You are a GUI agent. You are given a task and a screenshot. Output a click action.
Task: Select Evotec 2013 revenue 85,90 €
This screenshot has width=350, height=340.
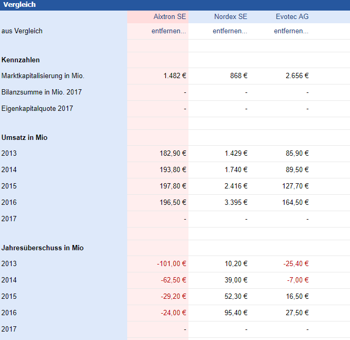pos(297,153)
